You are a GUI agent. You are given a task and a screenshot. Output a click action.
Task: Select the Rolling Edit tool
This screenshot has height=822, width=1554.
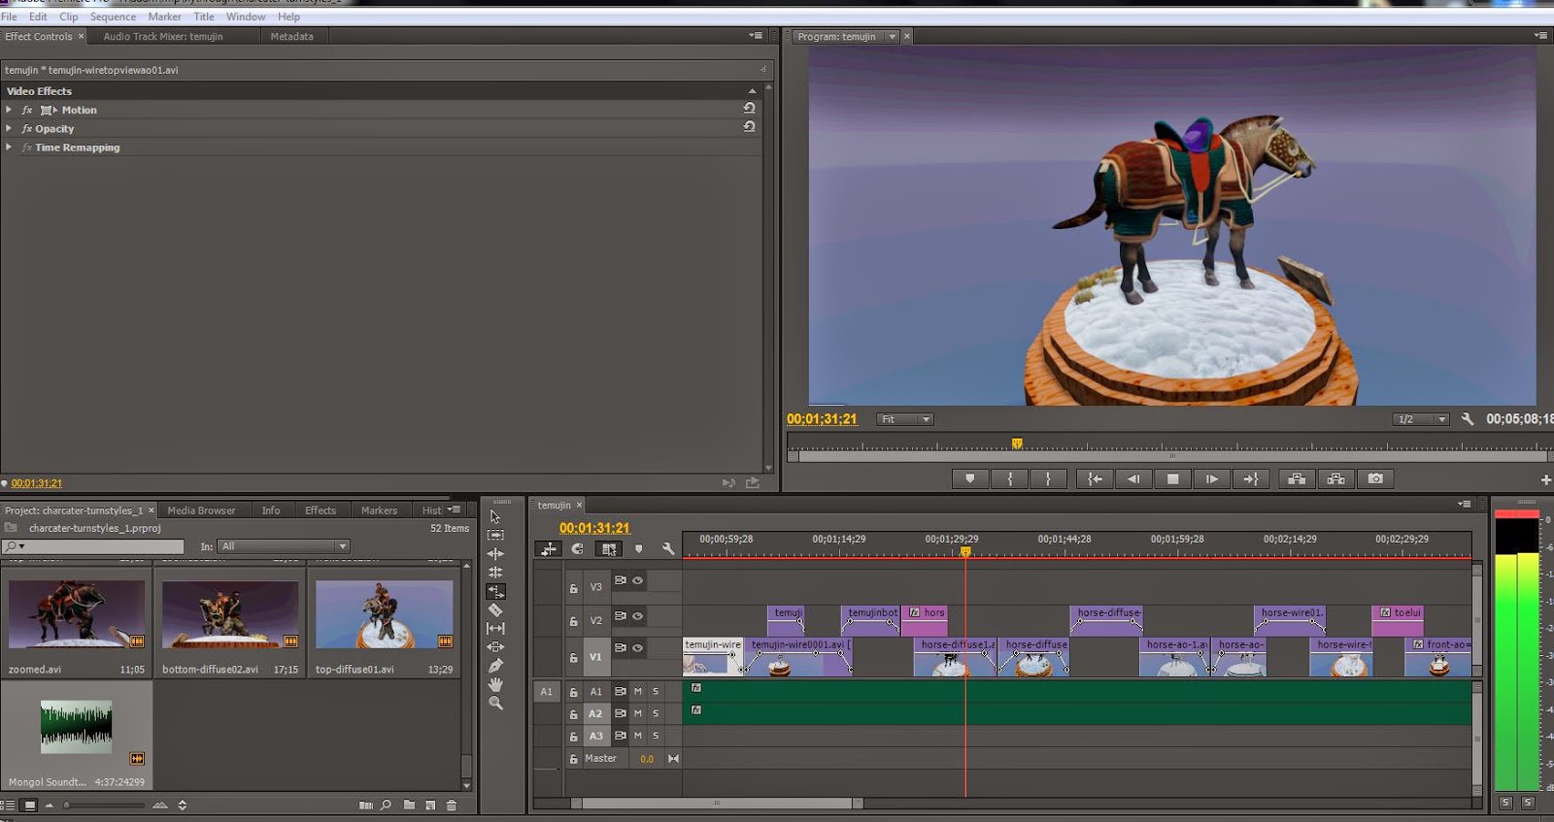pyautogui.click(x=495, y=572)
